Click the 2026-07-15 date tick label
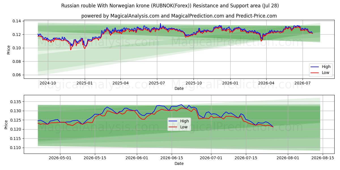Screen dimensions: 340x170 point(246,158)
